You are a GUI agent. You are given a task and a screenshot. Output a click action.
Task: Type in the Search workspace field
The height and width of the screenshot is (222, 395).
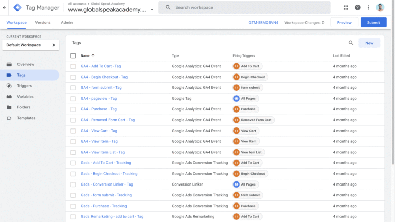(247, 7)
